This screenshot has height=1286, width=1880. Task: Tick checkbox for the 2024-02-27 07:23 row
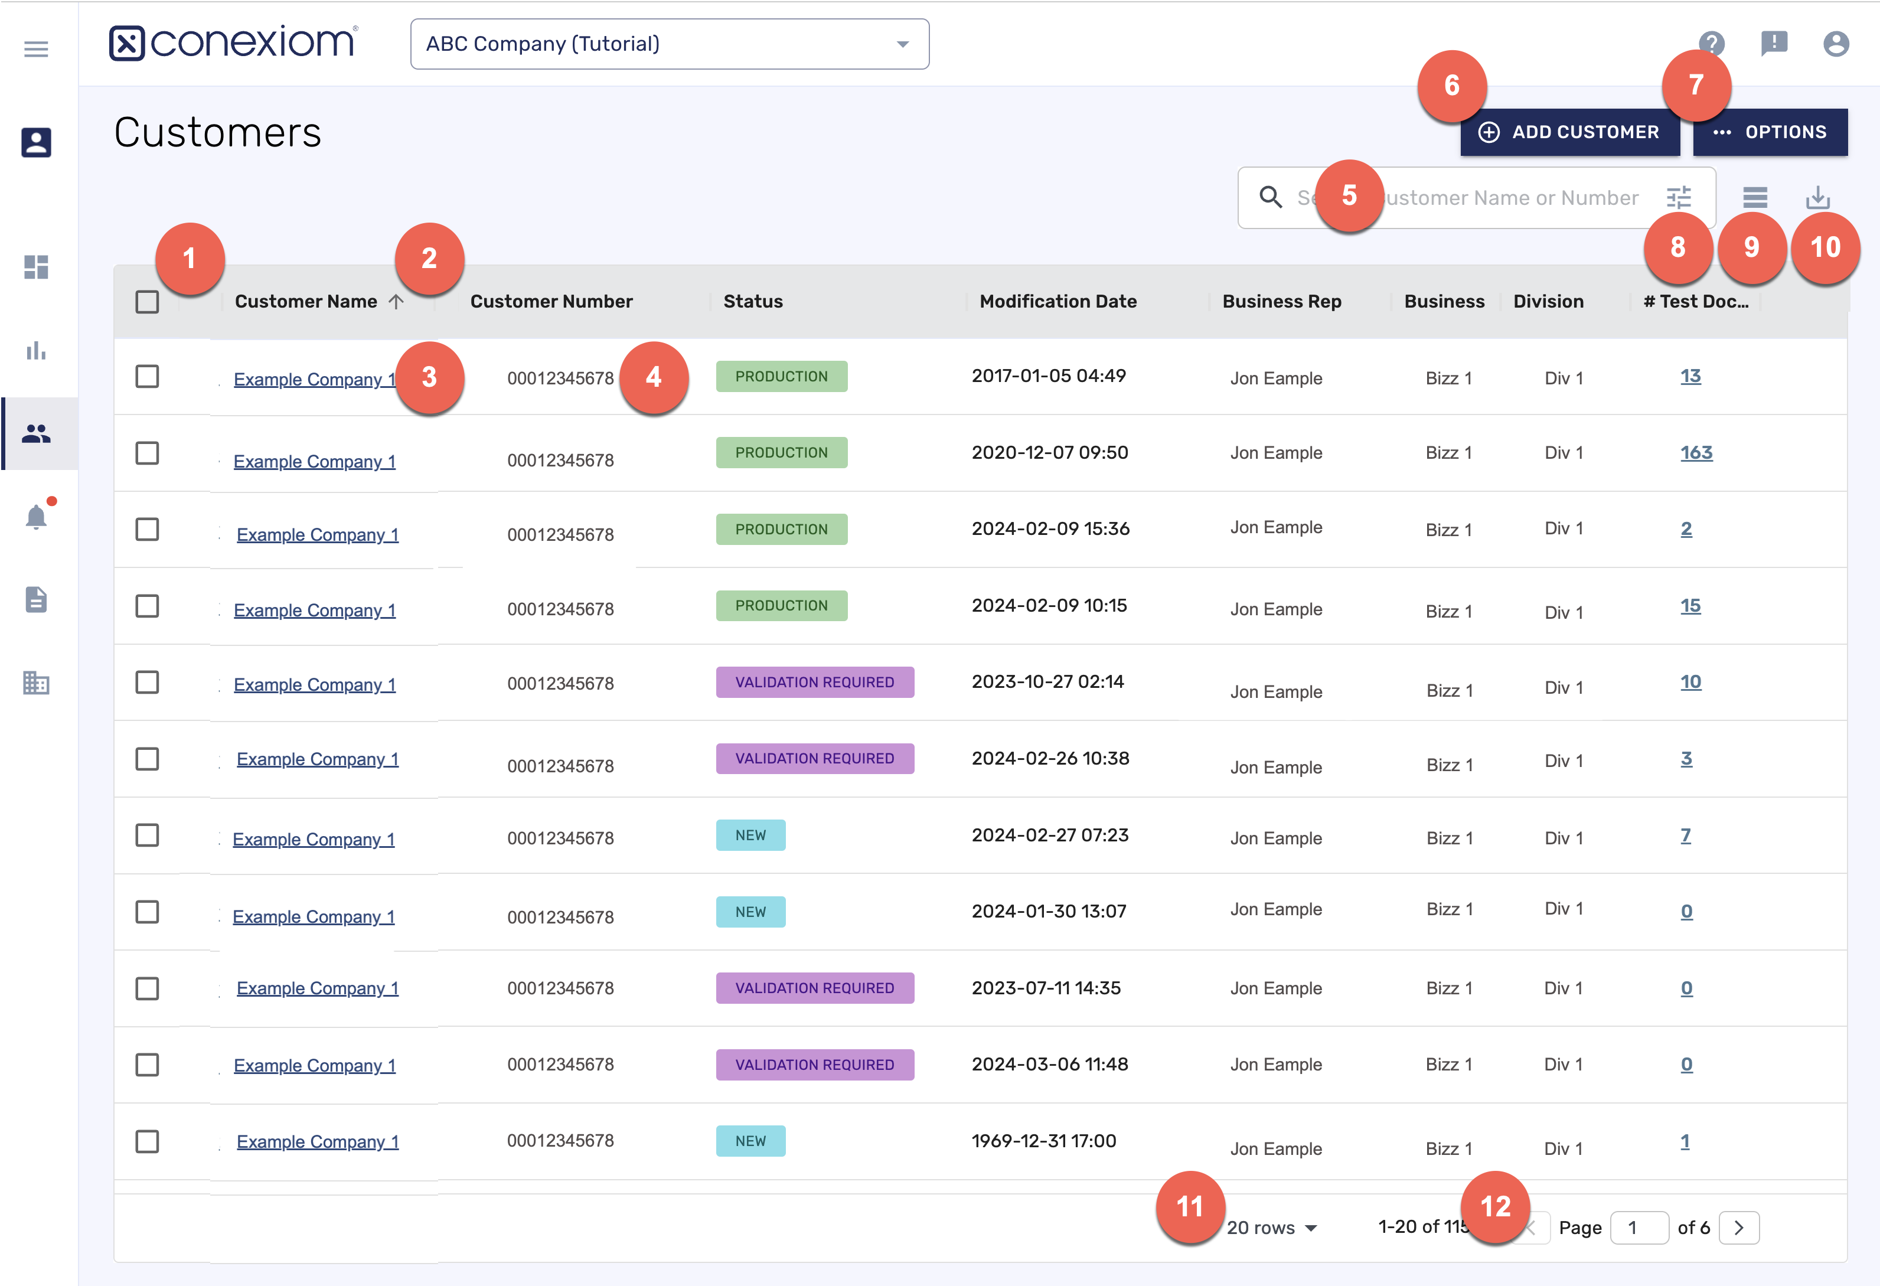tap(147, 835)
